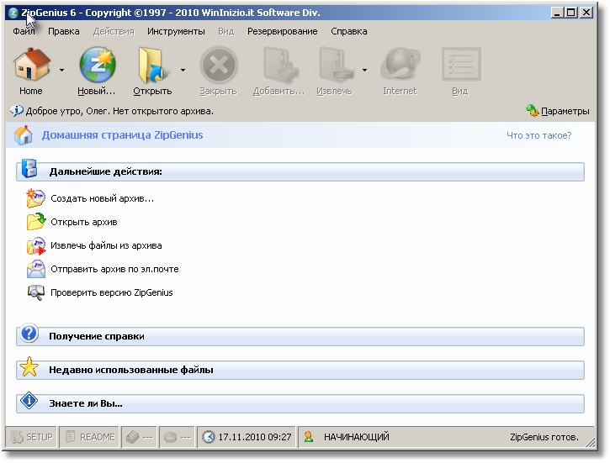
Task: Collapse the Дальнейшие действия section
Action: [300, 171]
